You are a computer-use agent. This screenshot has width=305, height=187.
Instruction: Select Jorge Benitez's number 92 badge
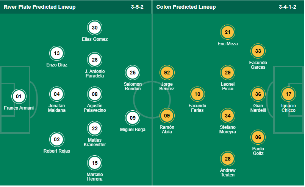tap(167, 73)
